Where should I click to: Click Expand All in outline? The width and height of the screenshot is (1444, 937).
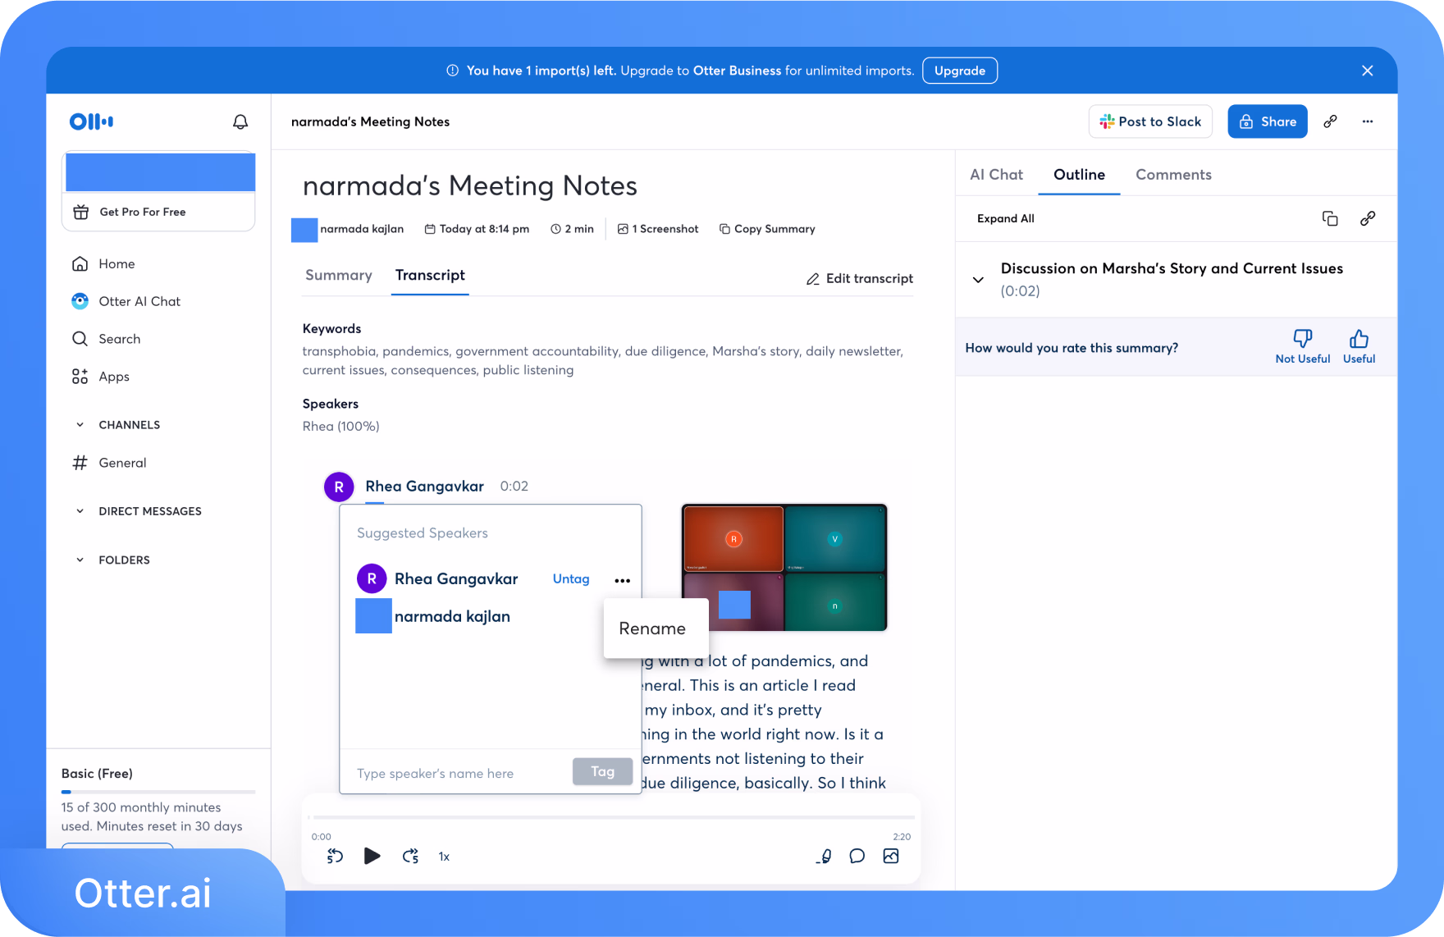coord(1006,219)
